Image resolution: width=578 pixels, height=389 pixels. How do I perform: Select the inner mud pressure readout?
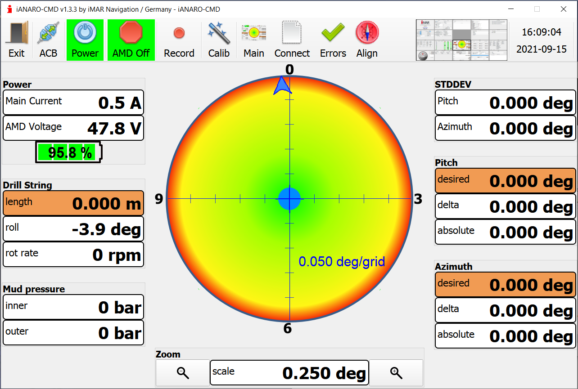[73, 307]
